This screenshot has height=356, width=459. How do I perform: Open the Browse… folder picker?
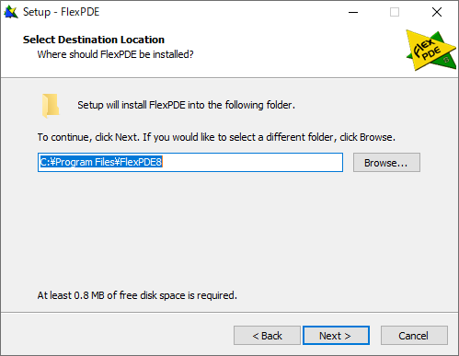point(386,163)
